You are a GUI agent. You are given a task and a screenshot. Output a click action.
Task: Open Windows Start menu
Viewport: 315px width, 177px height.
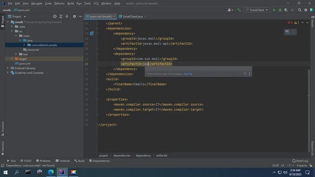[x=5, y=172]
